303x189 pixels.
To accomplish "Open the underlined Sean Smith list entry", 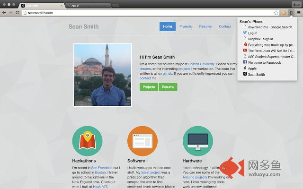I will tap(256, 74).
